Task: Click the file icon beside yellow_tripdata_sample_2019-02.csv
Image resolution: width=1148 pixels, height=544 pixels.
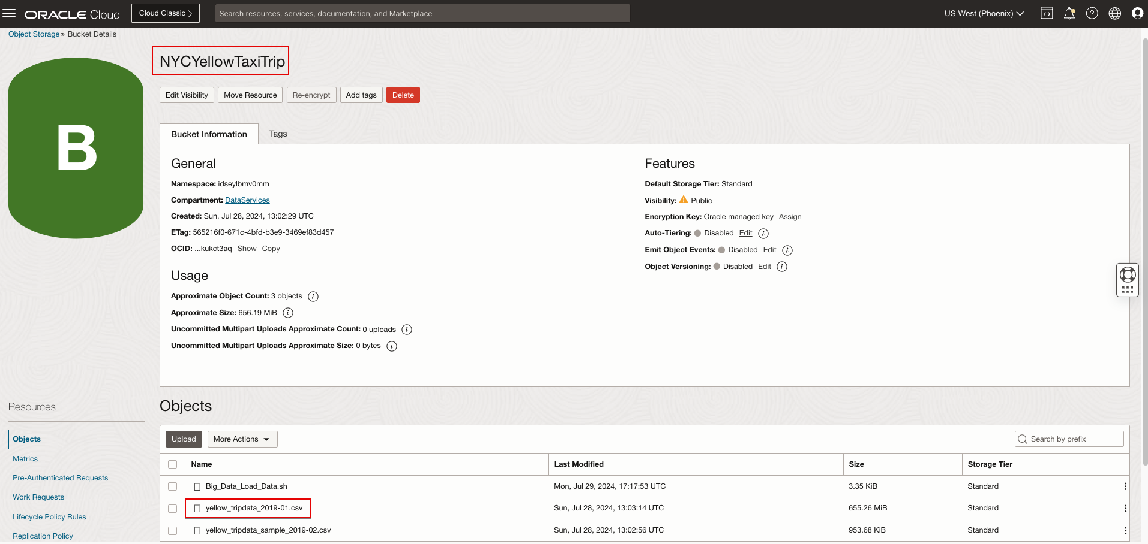Action: 197,531
